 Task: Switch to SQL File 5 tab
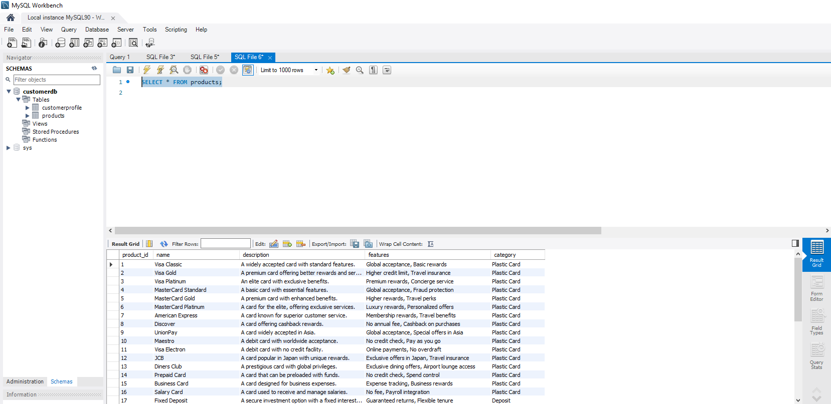pyautogui.click(x=205, y=57)
